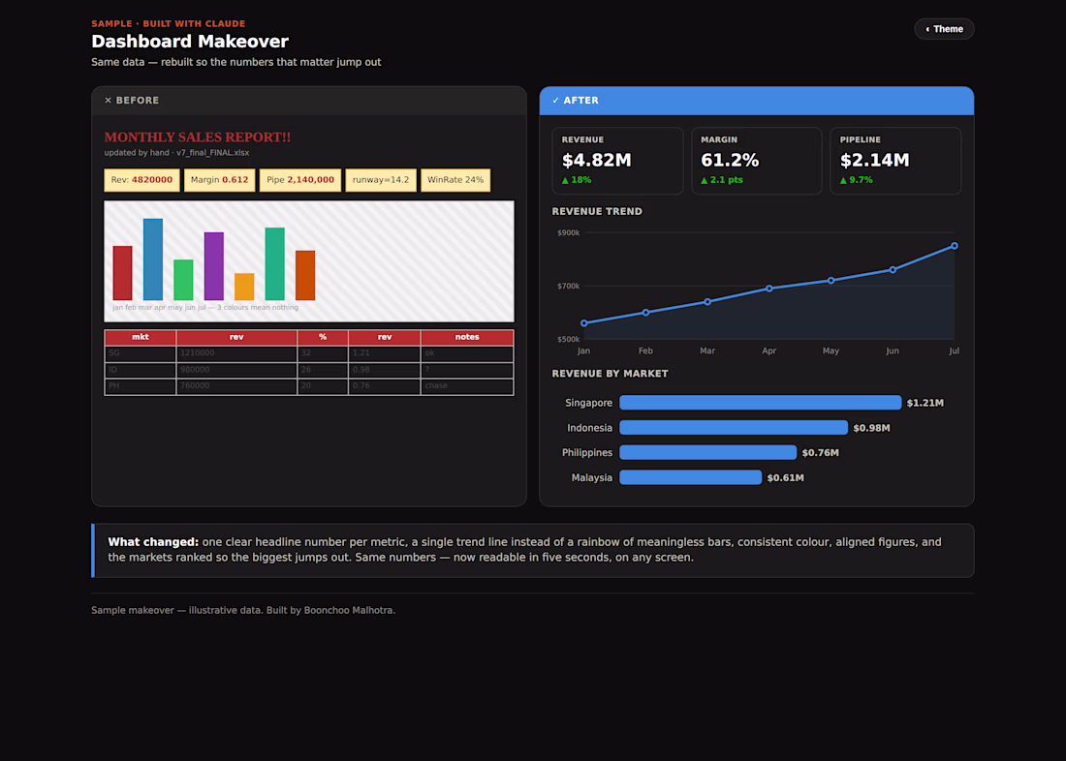Click the Indonesia revenue bar

734,427
